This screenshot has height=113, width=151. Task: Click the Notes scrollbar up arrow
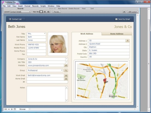[67, 88]
